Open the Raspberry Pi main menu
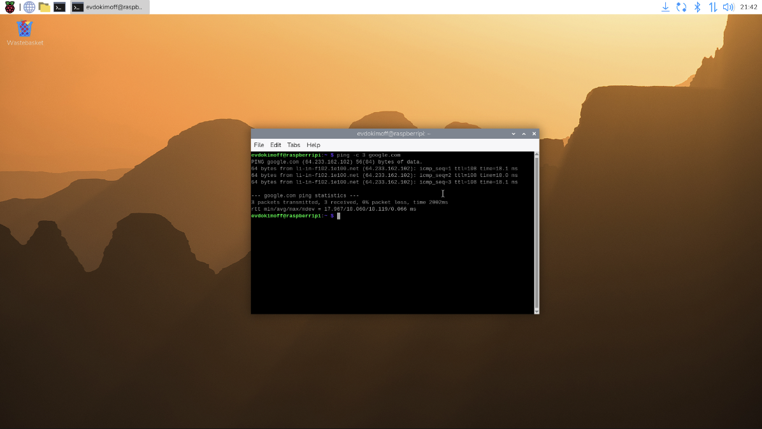 [10, 7]
